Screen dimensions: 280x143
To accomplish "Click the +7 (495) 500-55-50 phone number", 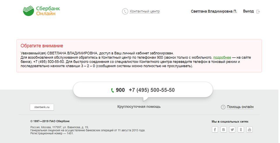I will pos(152,90).
